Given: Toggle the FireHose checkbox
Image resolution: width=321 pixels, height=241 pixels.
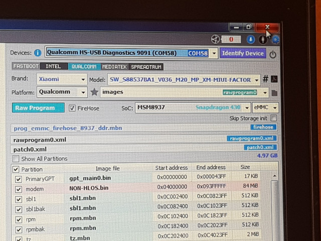Looking at the screenshot, I should tap(72, 108).
